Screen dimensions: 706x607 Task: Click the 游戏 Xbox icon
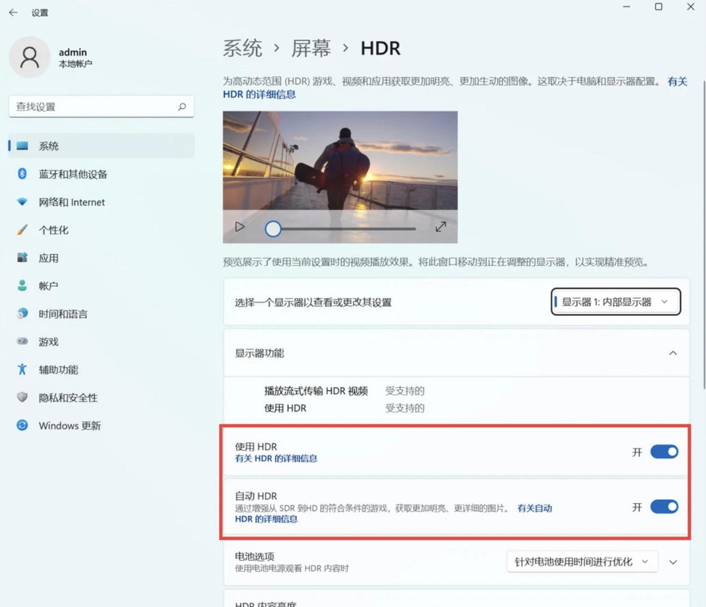[x=22, y=342]
